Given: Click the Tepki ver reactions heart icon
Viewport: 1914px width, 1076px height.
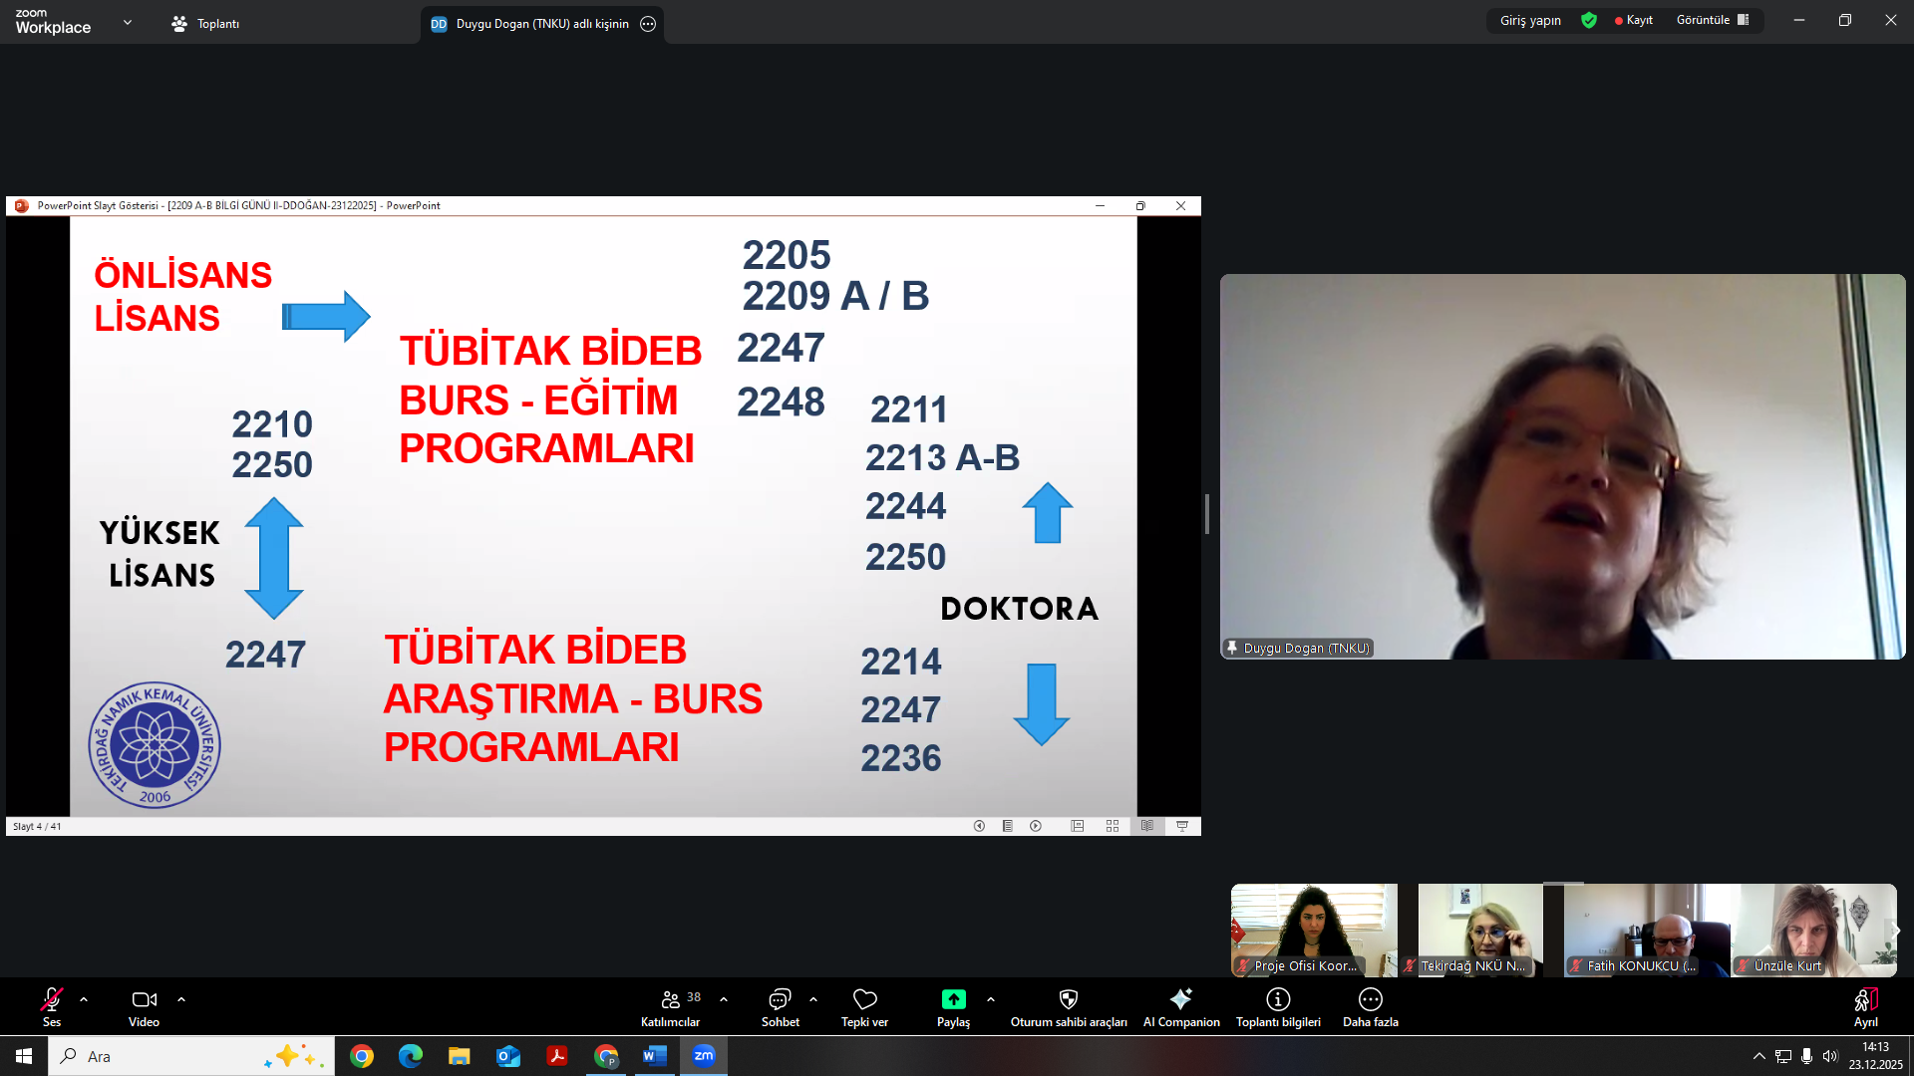Looking at the screenshot, I should coord(864,999).
